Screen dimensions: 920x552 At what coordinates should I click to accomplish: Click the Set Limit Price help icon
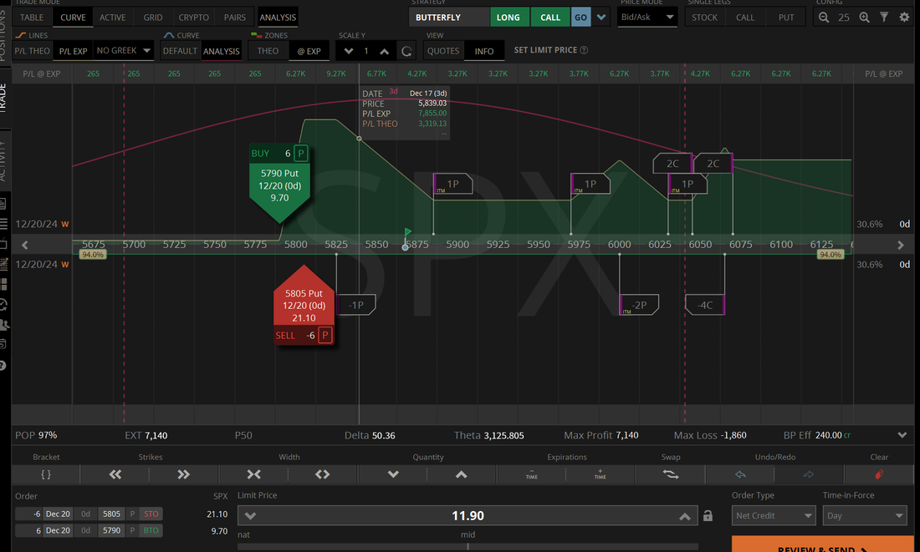(x=584, y=50)
